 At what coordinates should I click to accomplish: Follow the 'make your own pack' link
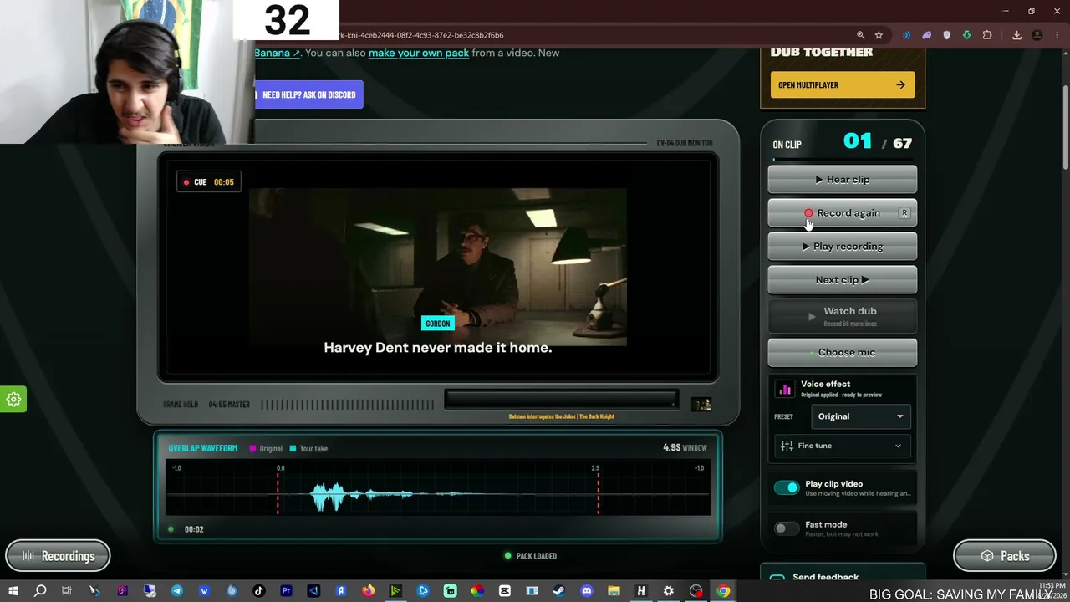(x=419, y=53)
